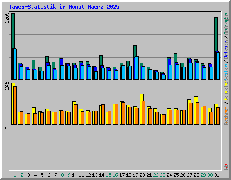Click day 26 label on x-axis
231x180 pixels.
coord(183,175)
